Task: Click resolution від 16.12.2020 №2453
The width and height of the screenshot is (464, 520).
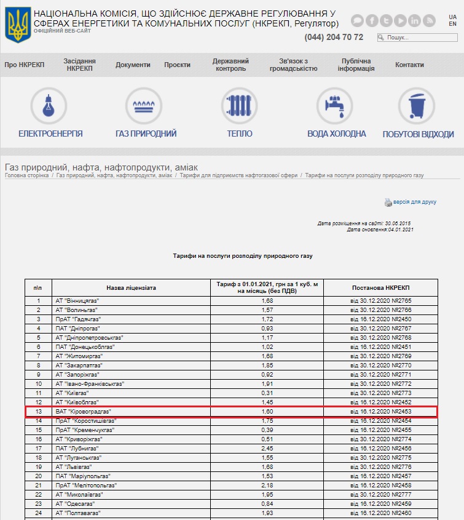Action: [x=381, y=412]
